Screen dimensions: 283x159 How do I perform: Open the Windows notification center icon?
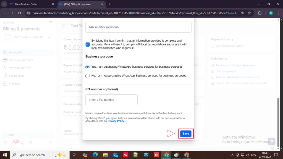[x=276, y=155]
